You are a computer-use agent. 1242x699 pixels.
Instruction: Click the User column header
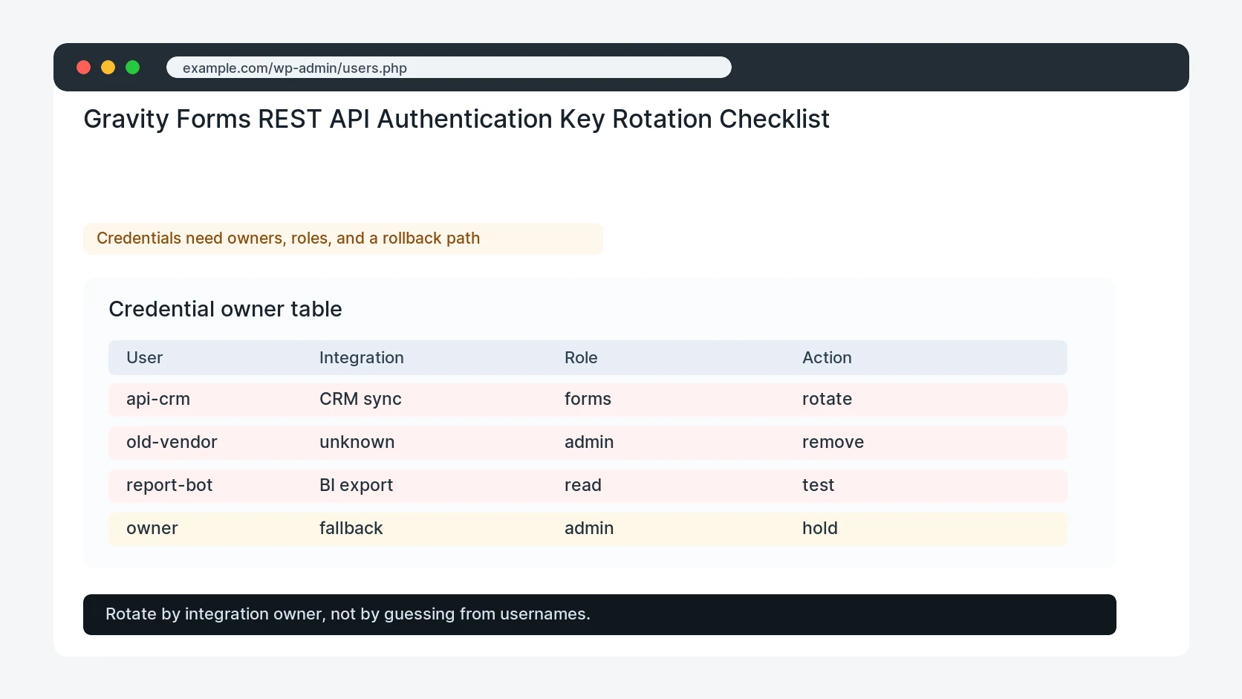coord(144,358)
